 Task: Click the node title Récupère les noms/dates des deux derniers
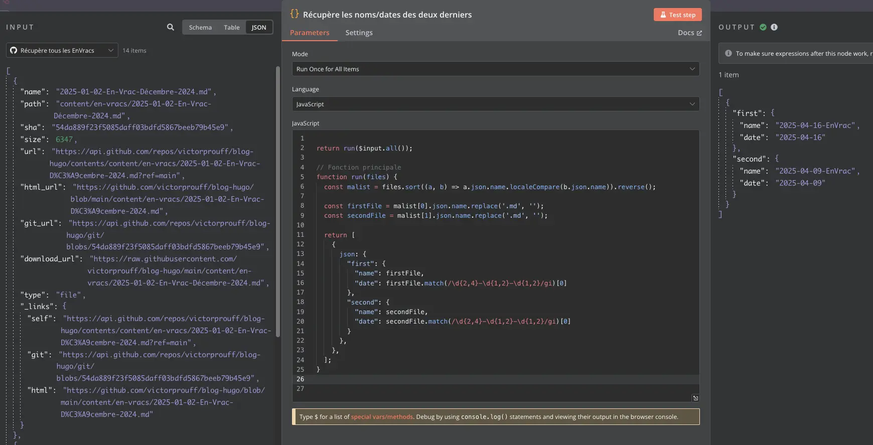pos(387,15)
